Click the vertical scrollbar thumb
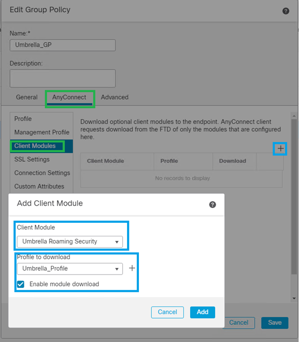 [294, 196]
